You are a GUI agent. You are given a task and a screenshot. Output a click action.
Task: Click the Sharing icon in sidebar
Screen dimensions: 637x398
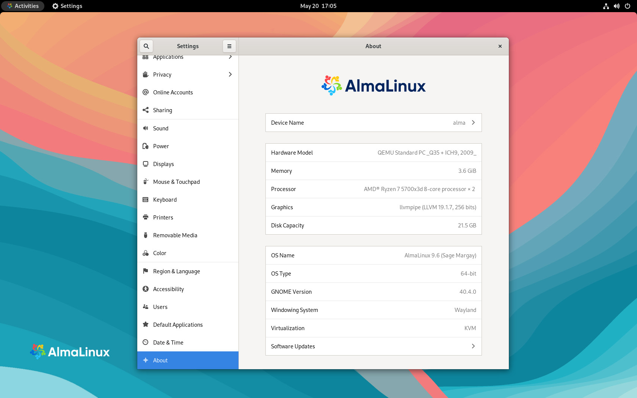[146, 110]
